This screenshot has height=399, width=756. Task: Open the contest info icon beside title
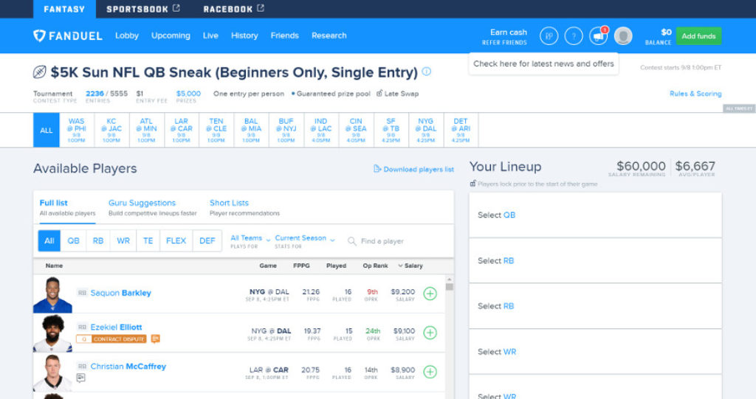coord(426,72)
